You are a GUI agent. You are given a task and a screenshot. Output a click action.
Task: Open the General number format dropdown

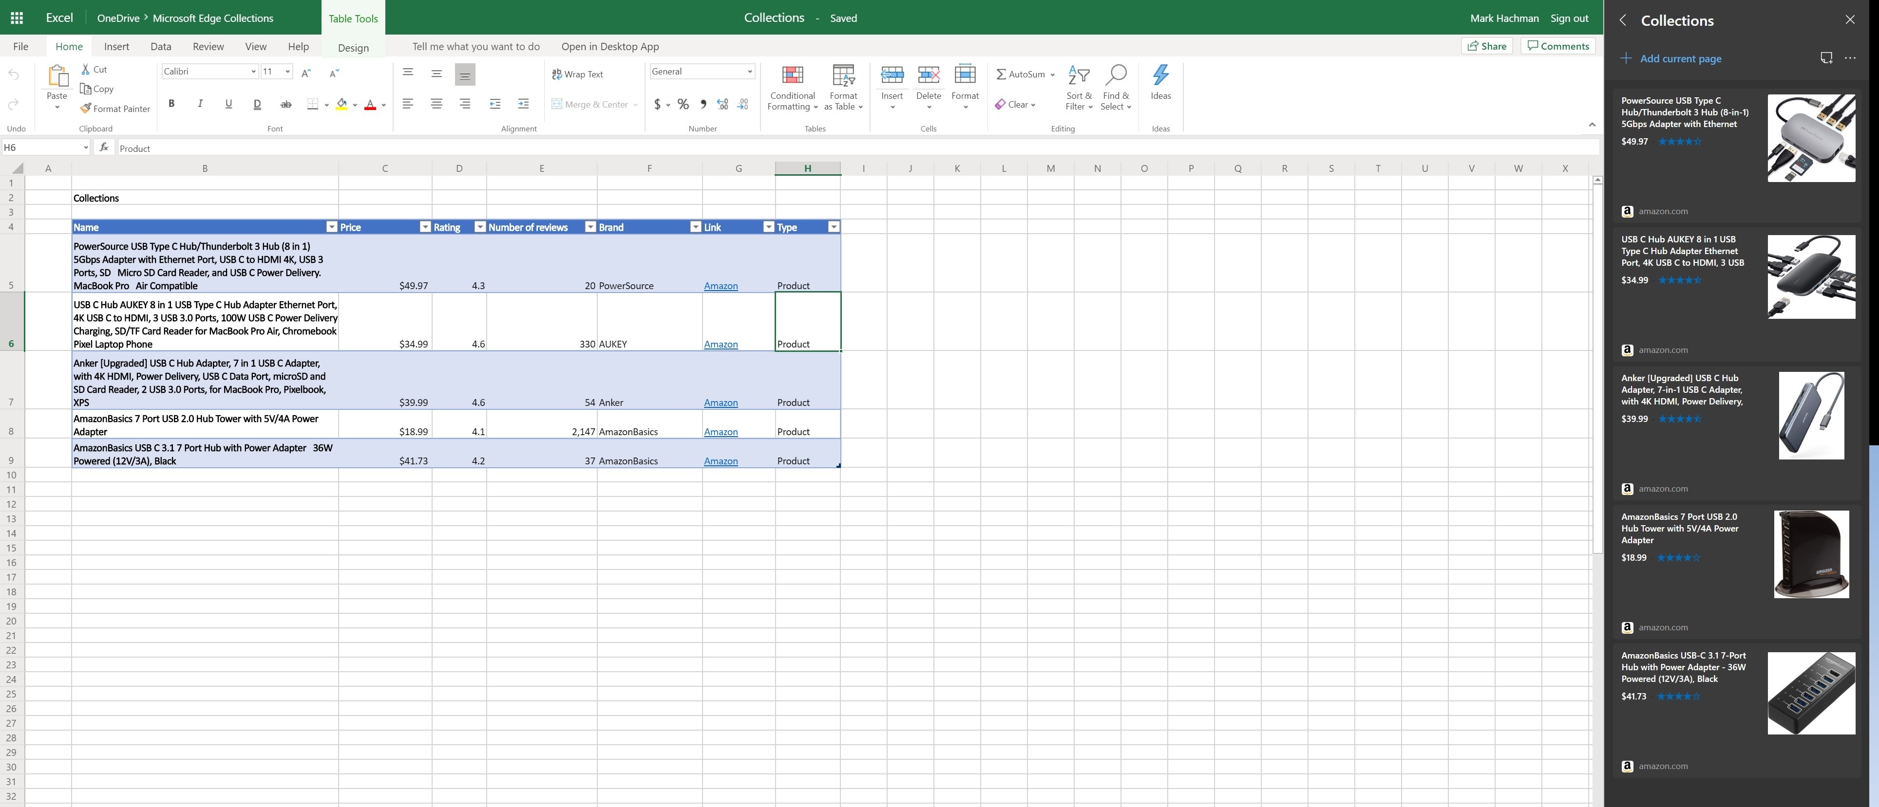749,72
